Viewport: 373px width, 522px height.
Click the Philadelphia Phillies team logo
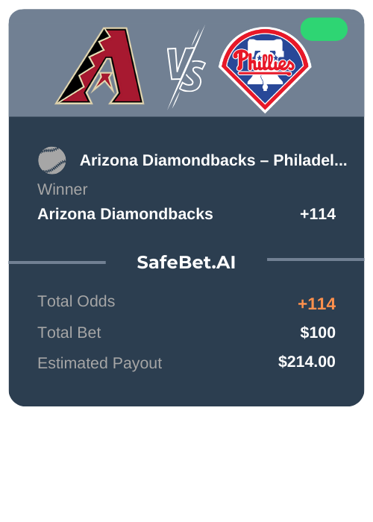click(265, 69)
